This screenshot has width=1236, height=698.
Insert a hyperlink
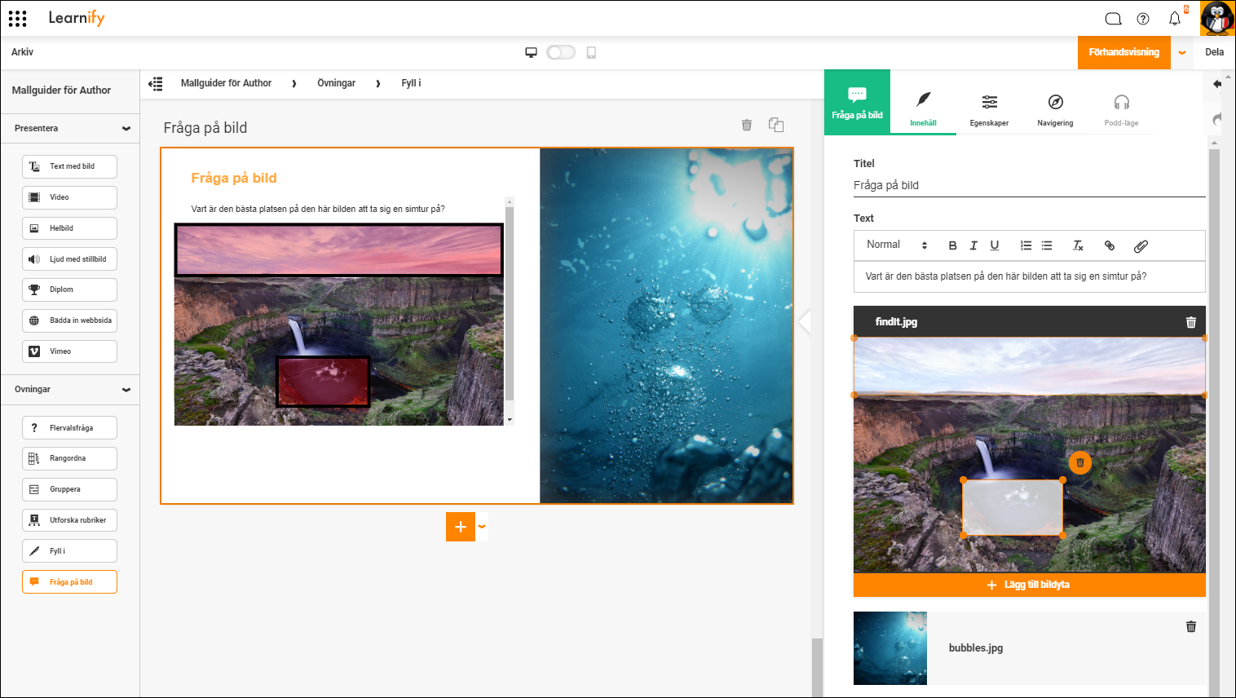[x=1110, y=245]
